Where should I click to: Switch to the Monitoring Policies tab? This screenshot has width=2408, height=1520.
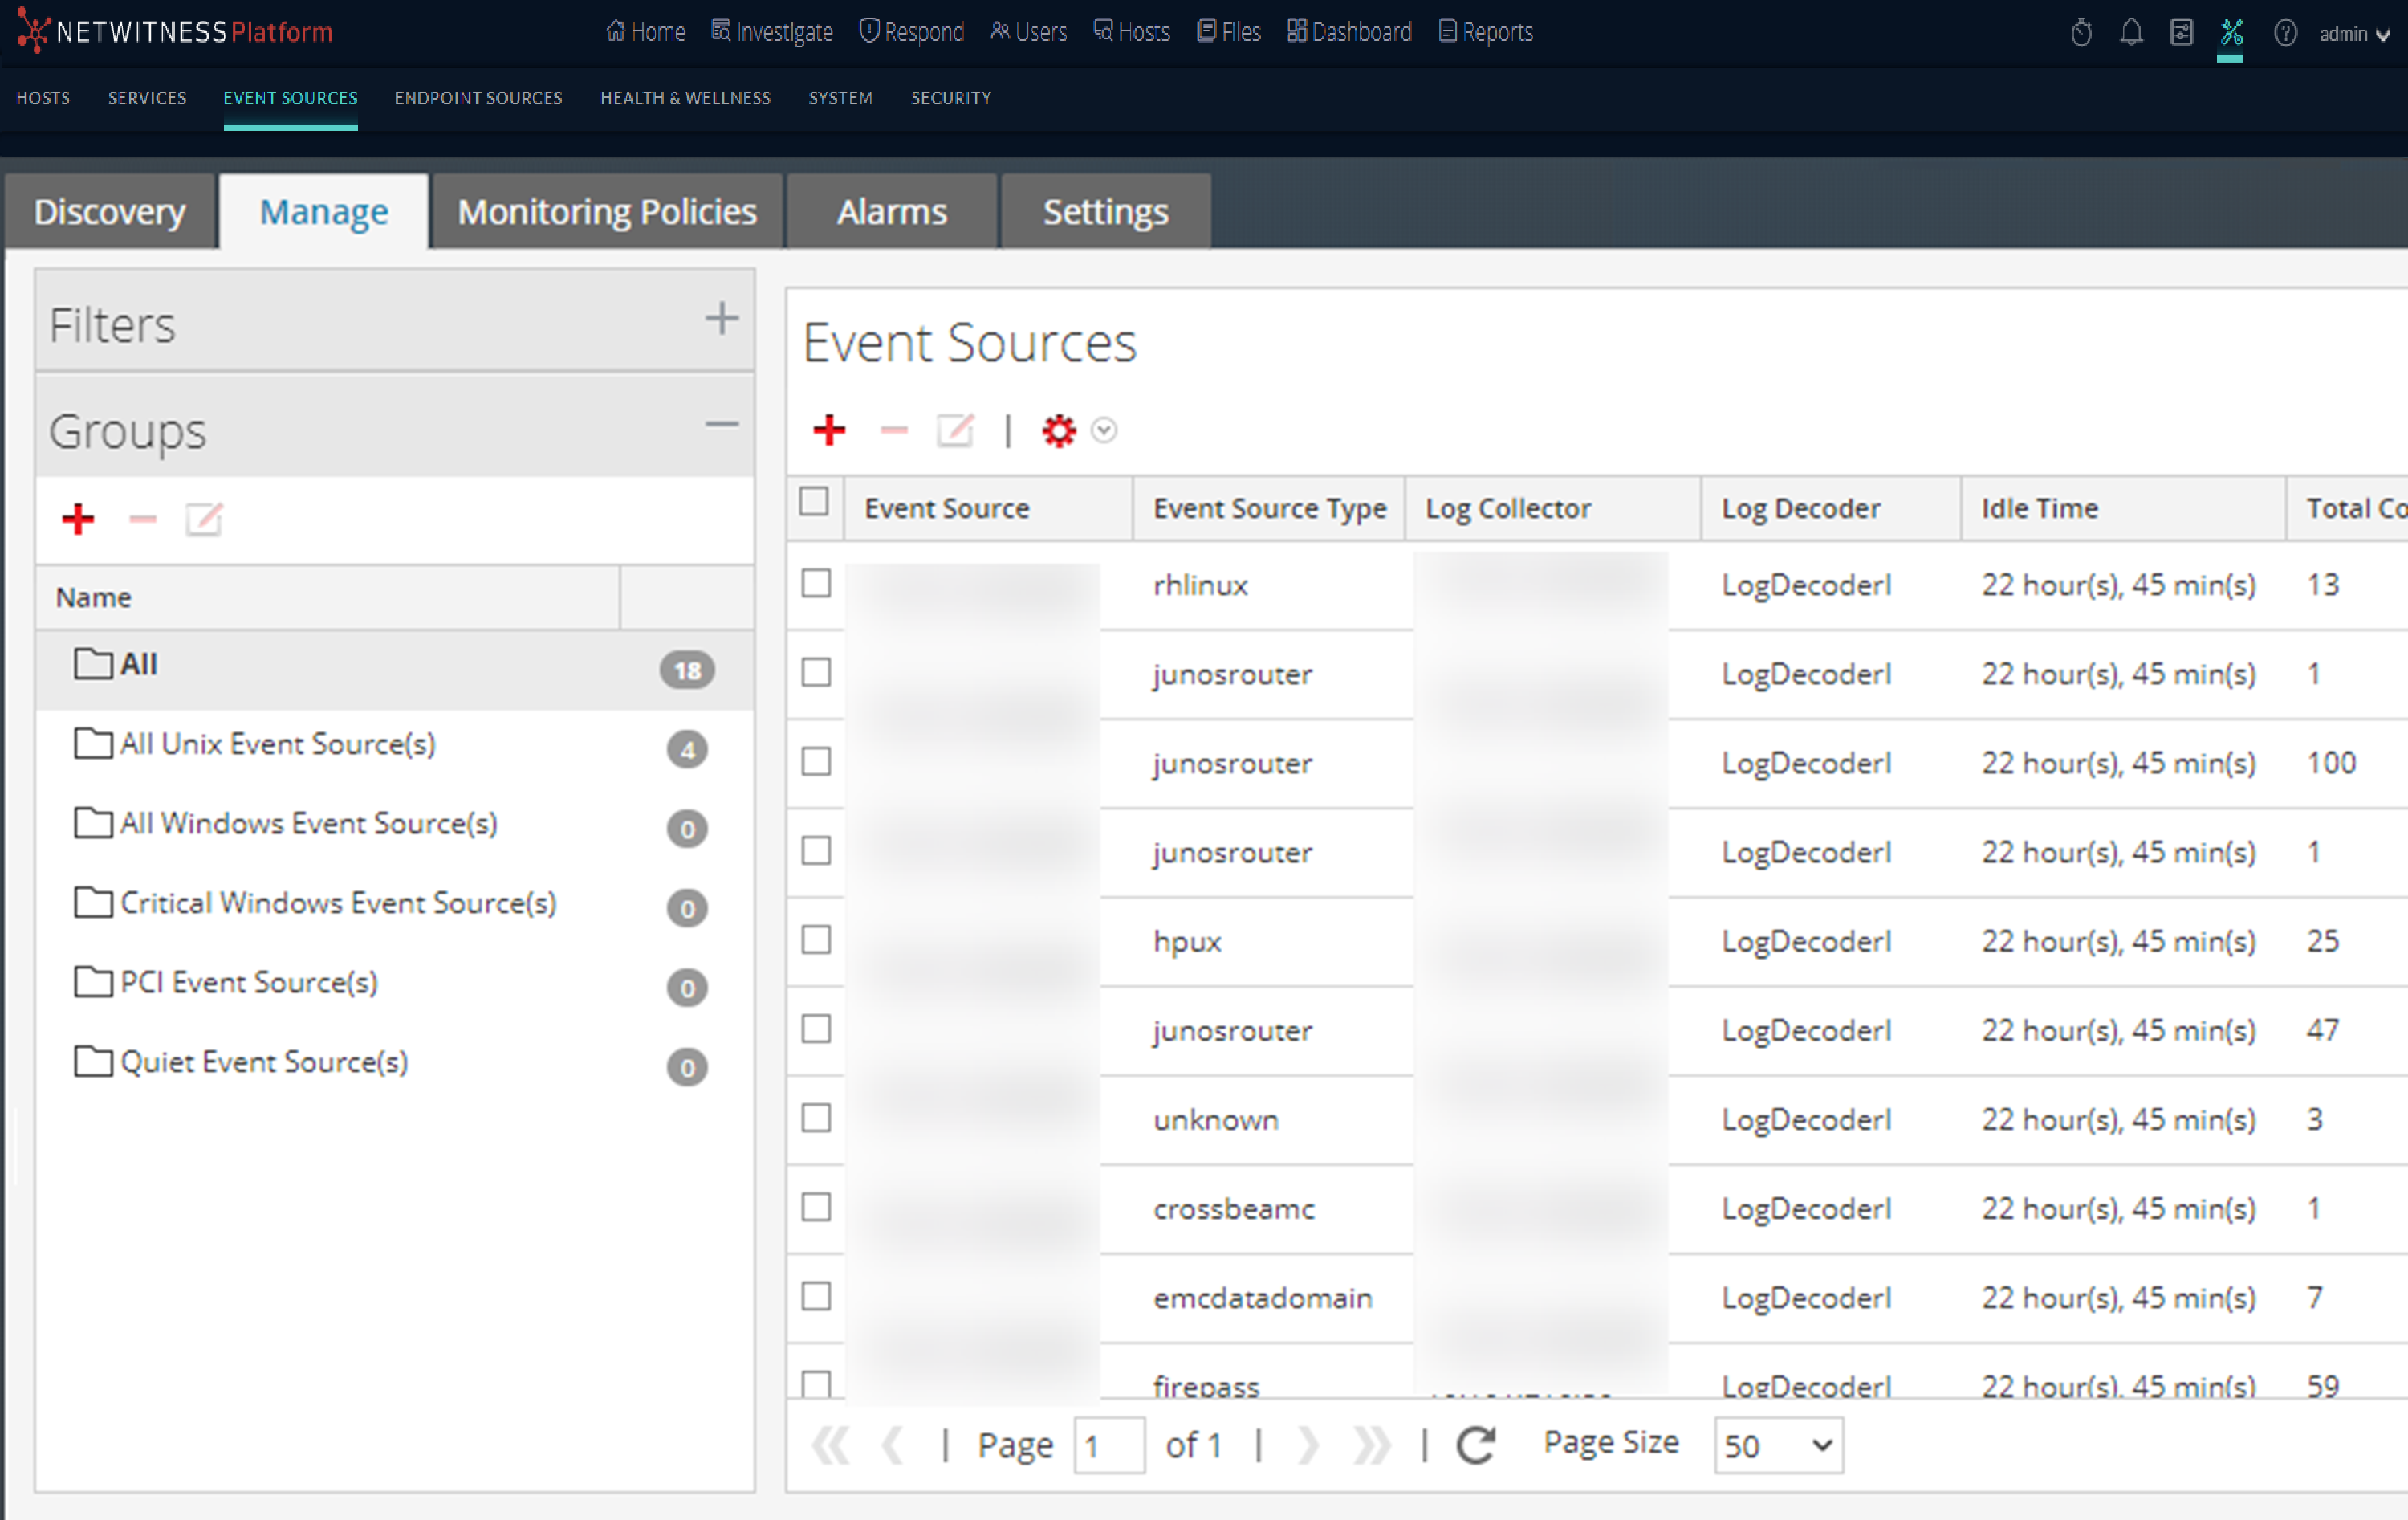coord(606,212)
